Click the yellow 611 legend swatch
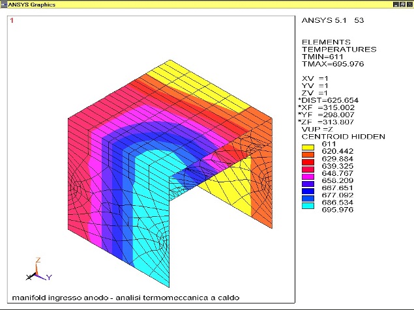The image size is (414, 310). point(308,147)
